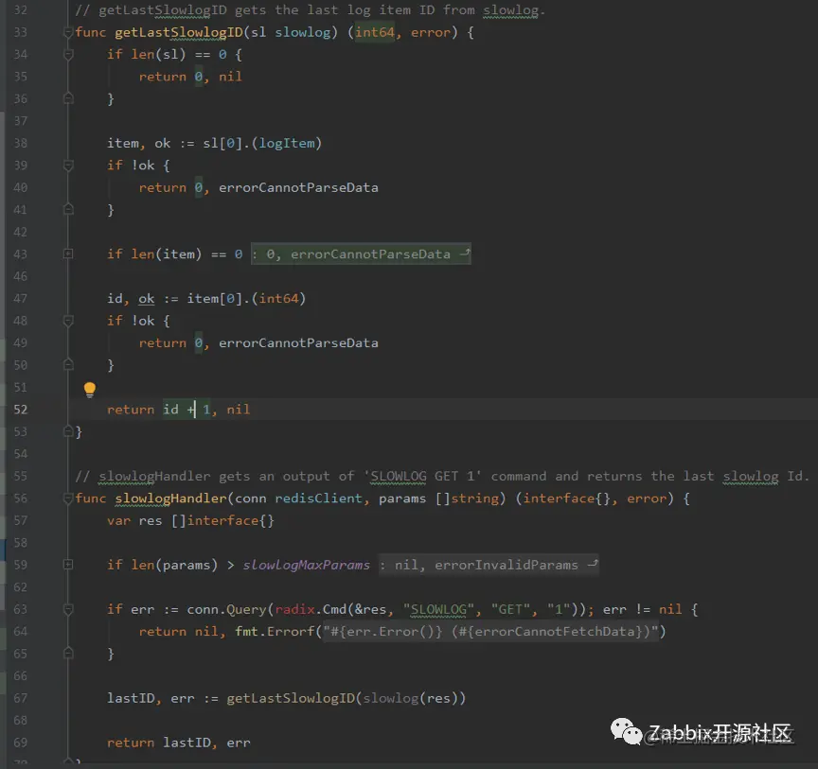
Task: Click line number 67 in the gutter
Action: (x=20, y=698)
